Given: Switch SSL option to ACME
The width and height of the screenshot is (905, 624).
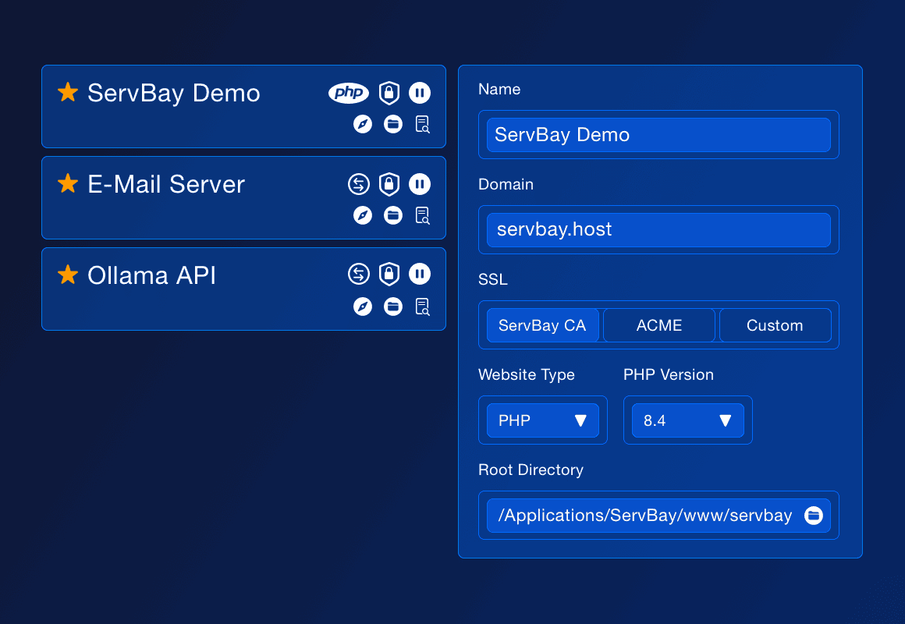Looking at the screenshot, I should 659,325.
